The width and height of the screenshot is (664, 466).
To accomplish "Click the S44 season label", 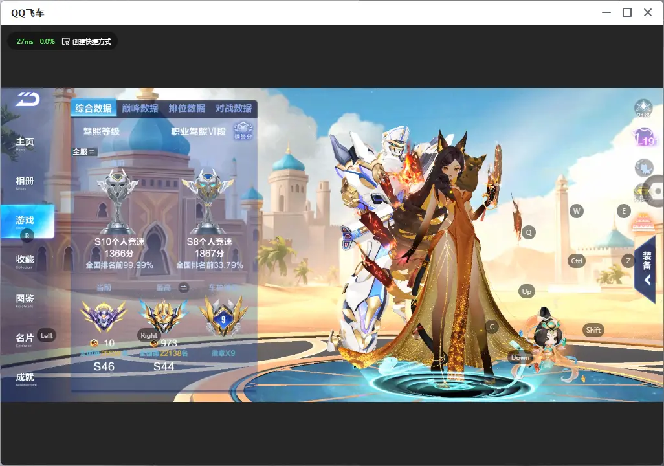I will [x=164, y=366].
